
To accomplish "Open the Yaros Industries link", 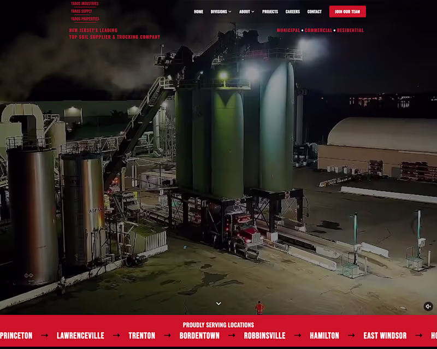I will click(85, 4).
